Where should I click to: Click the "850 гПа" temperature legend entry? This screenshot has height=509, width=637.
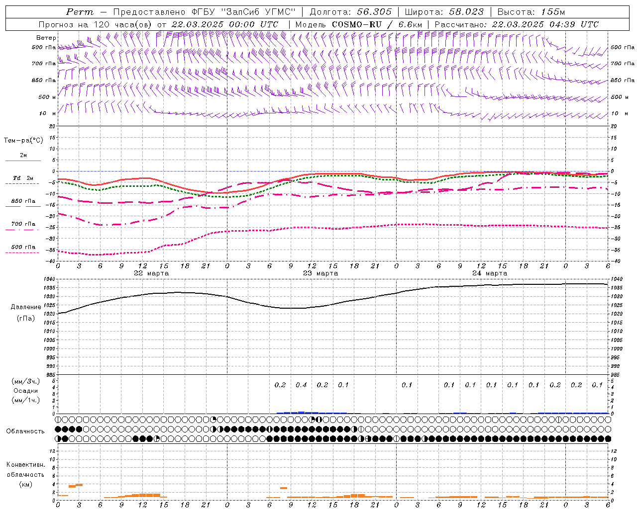tap(23, 201)
